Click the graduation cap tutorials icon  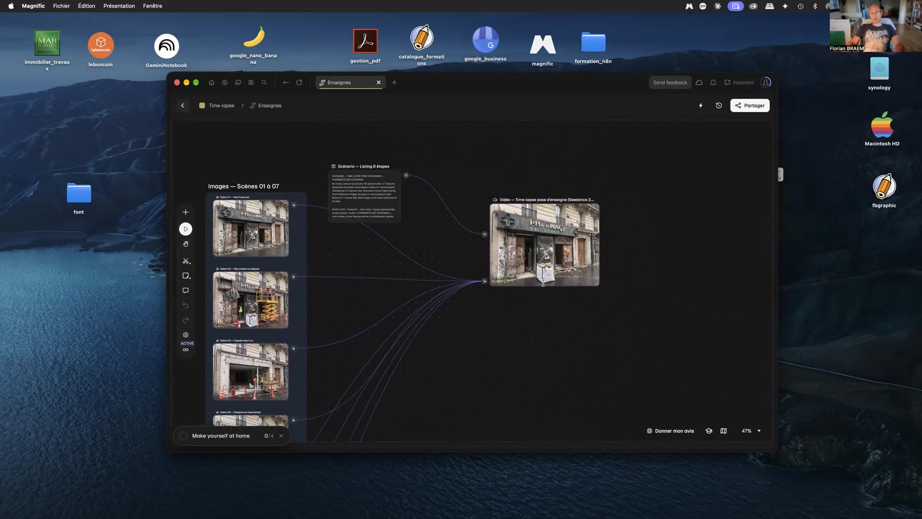pyautogui.click(x=709, y=431)
